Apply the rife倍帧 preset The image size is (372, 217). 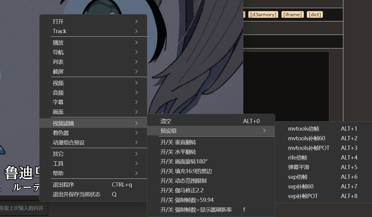click(x=323, y=157)
